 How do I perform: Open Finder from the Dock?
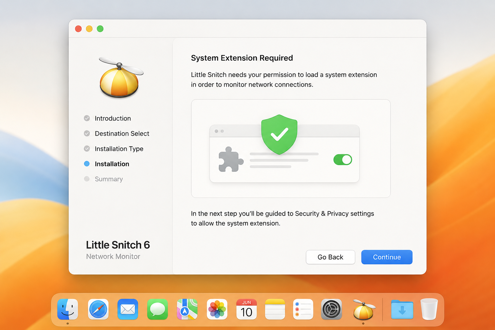[x=68, y=309]
